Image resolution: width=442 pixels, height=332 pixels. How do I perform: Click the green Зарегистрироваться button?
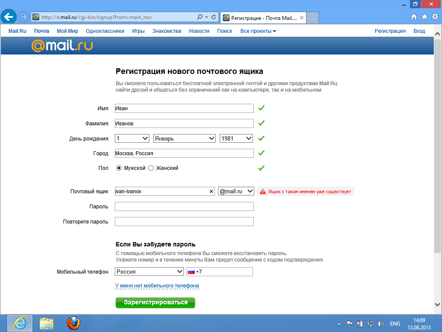pyautogui.click(x=155, y=302)
